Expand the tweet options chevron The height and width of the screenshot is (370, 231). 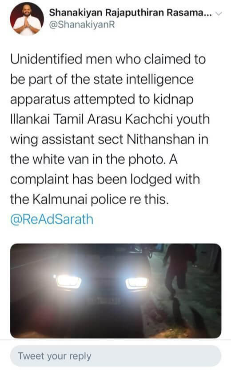(219, 13)
